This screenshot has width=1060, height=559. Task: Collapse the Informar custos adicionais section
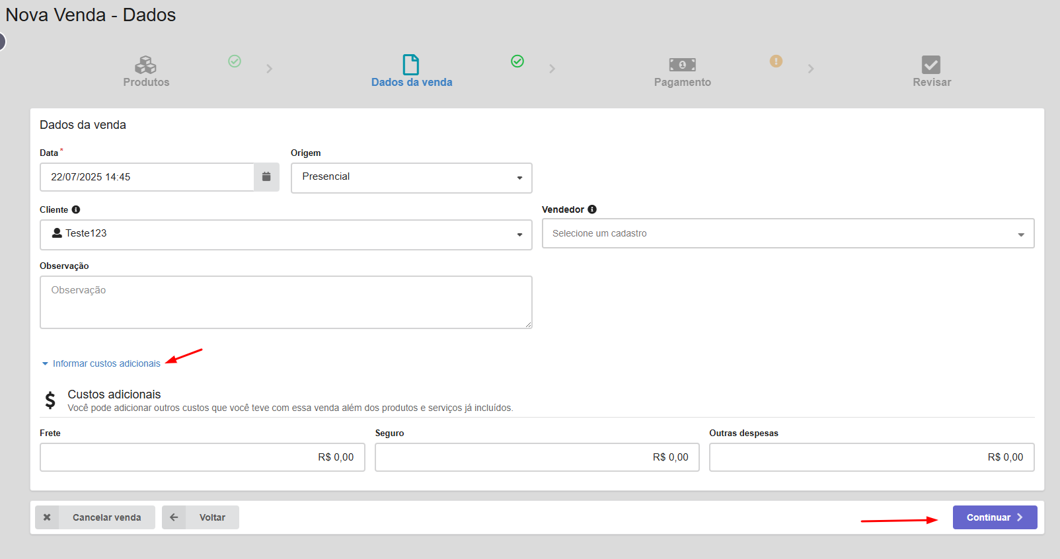click(x=106, y=363)
